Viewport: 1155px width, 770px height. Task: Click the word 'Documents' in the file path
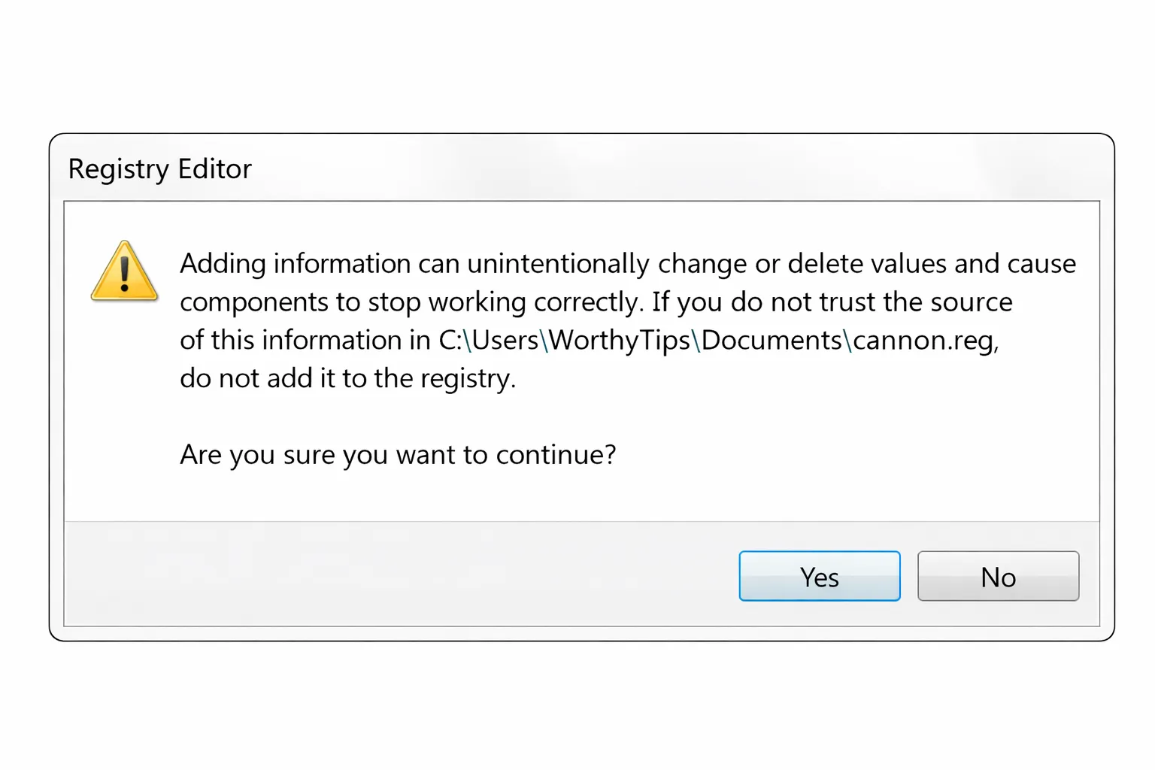(x=770, y=340)
